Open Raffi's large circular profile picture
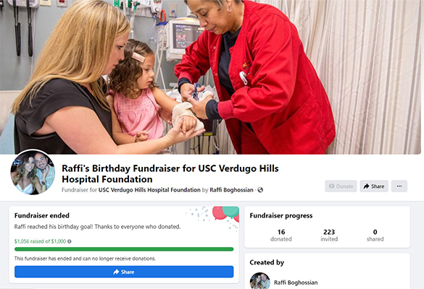Image resolution: width=424 pixels, height=289 pixels. click(33, 172)
